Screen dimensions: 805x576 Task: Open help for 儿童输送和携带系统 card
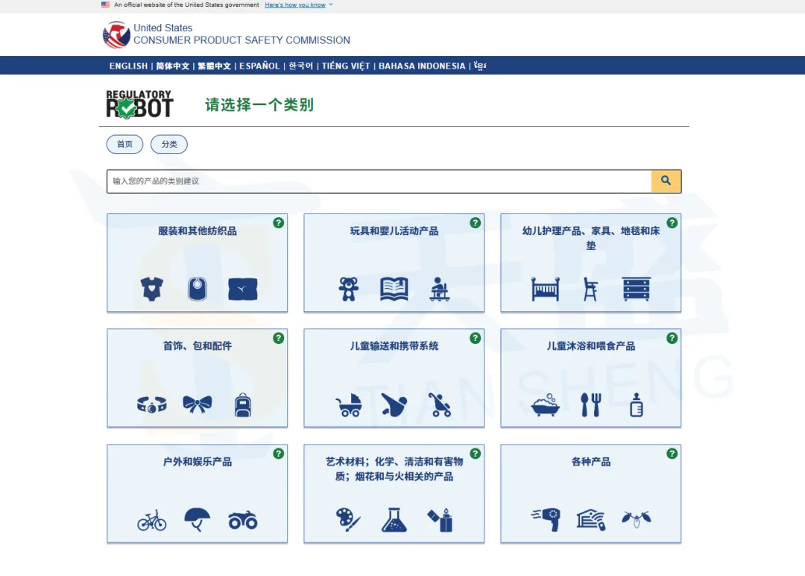tap(476, 338)
